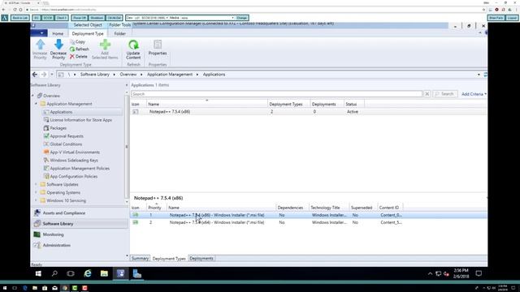Open File Explorer from VM taskbar
This screenshot has width=520, height=292.
(x=104, y=274)
